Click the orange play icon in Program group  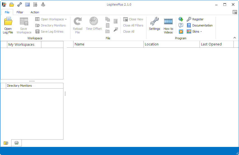click(x=181, y=32)
